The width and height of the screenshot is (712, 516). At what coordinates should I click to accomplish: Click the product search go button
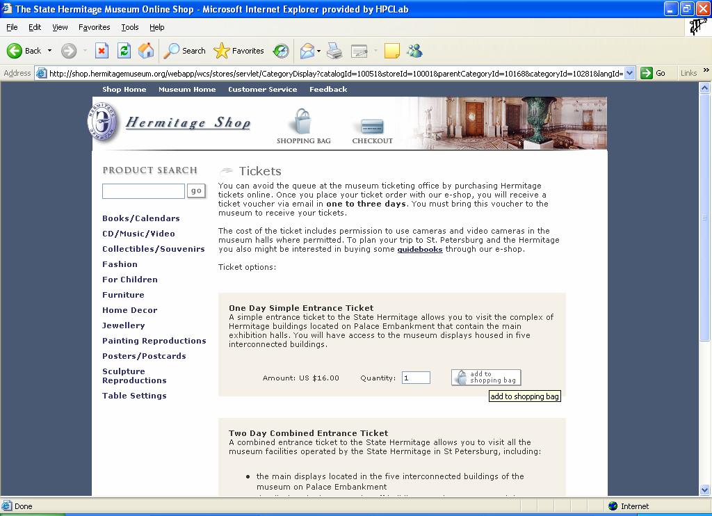point(196,191)
